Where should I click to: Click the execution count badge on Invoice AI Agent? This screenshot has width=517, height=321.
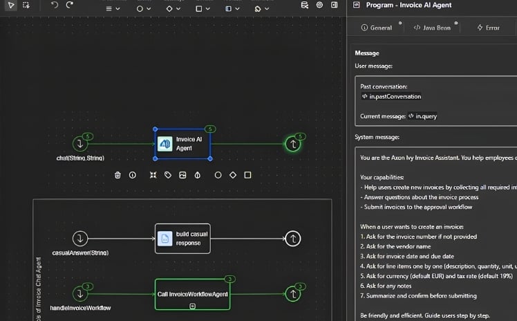[x=210, y=129]
